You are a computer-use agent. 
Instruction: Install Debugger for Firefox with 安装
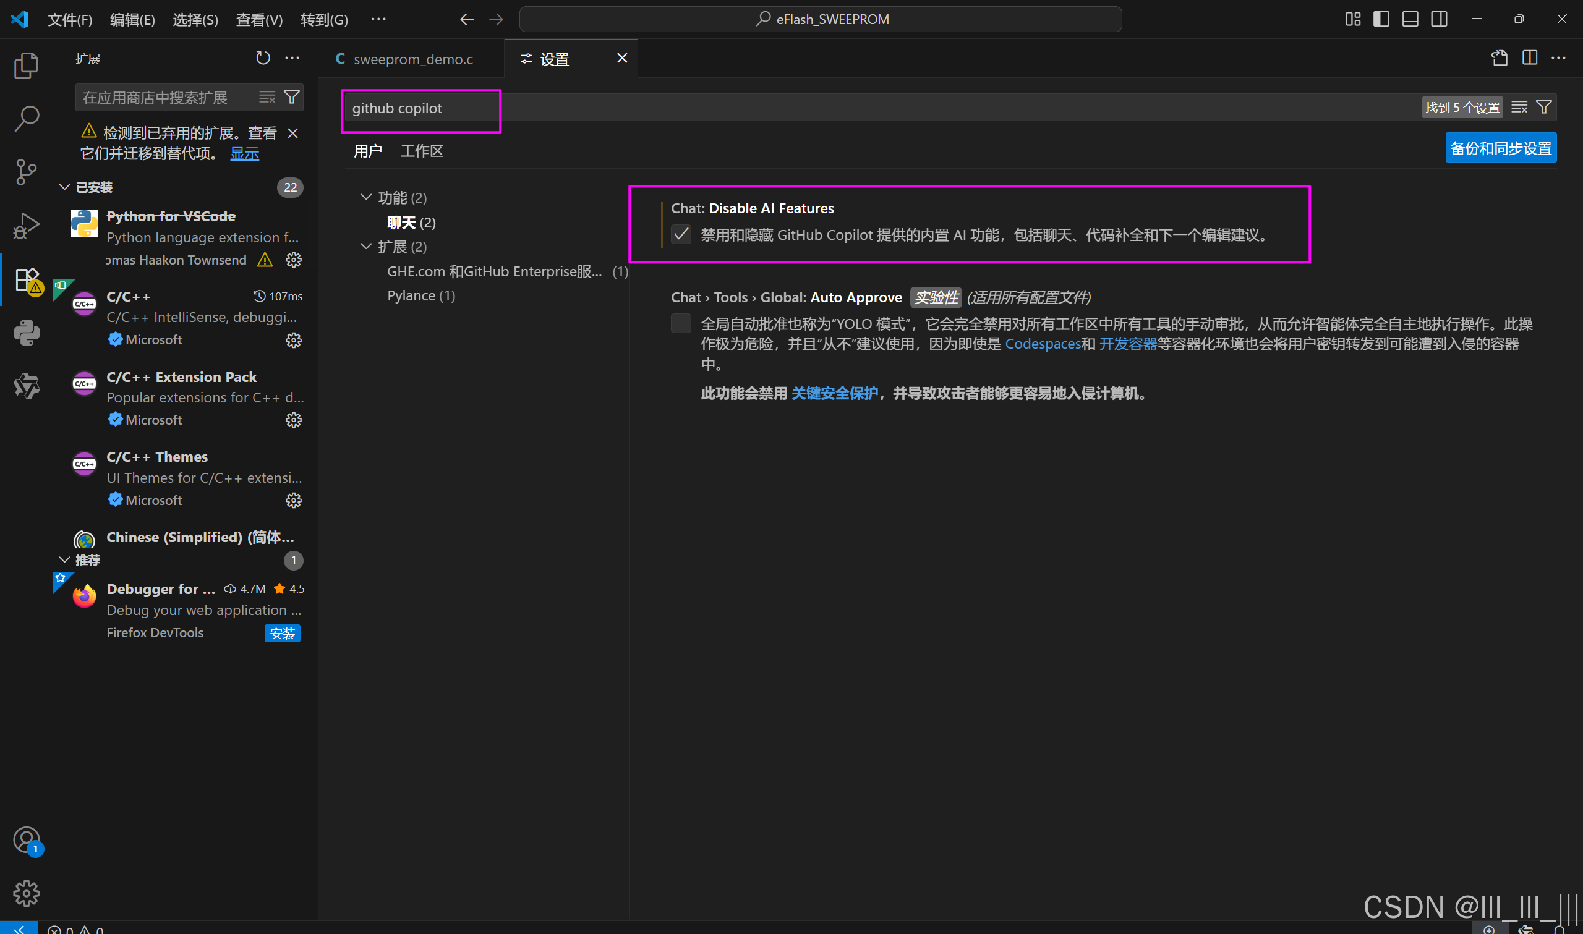[x=282, y=633]
